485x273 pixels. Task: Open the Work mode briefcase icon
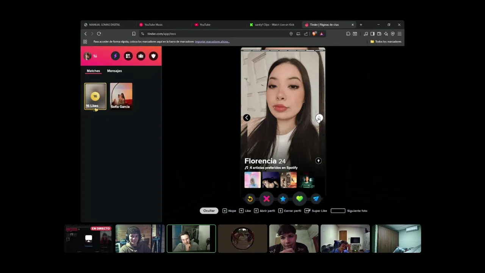[x=141, y=56]
